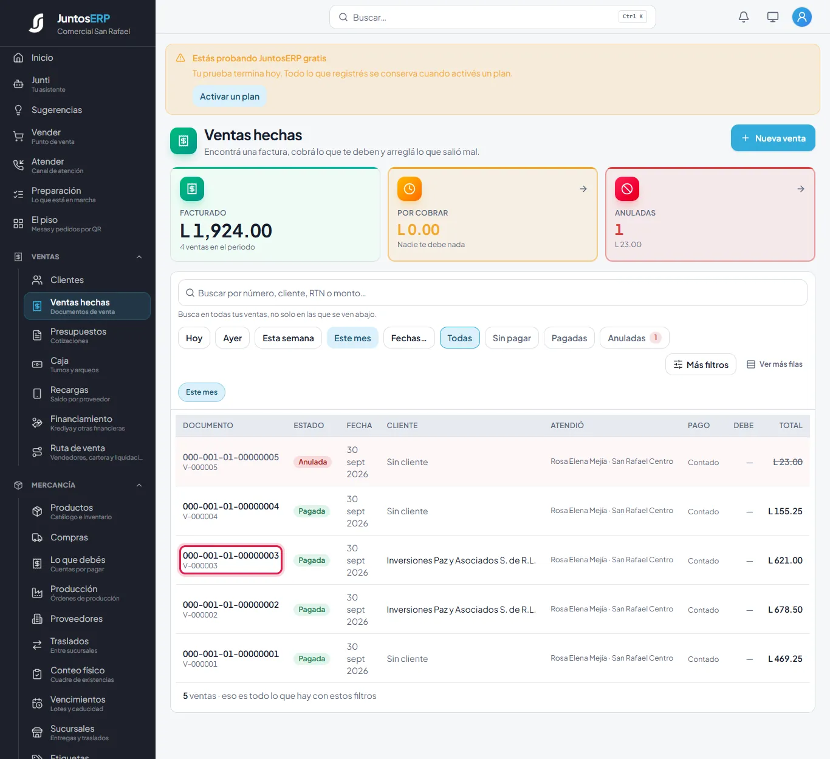Open the notifications bell
830x759 pixels.
click(x=744, y=17)
